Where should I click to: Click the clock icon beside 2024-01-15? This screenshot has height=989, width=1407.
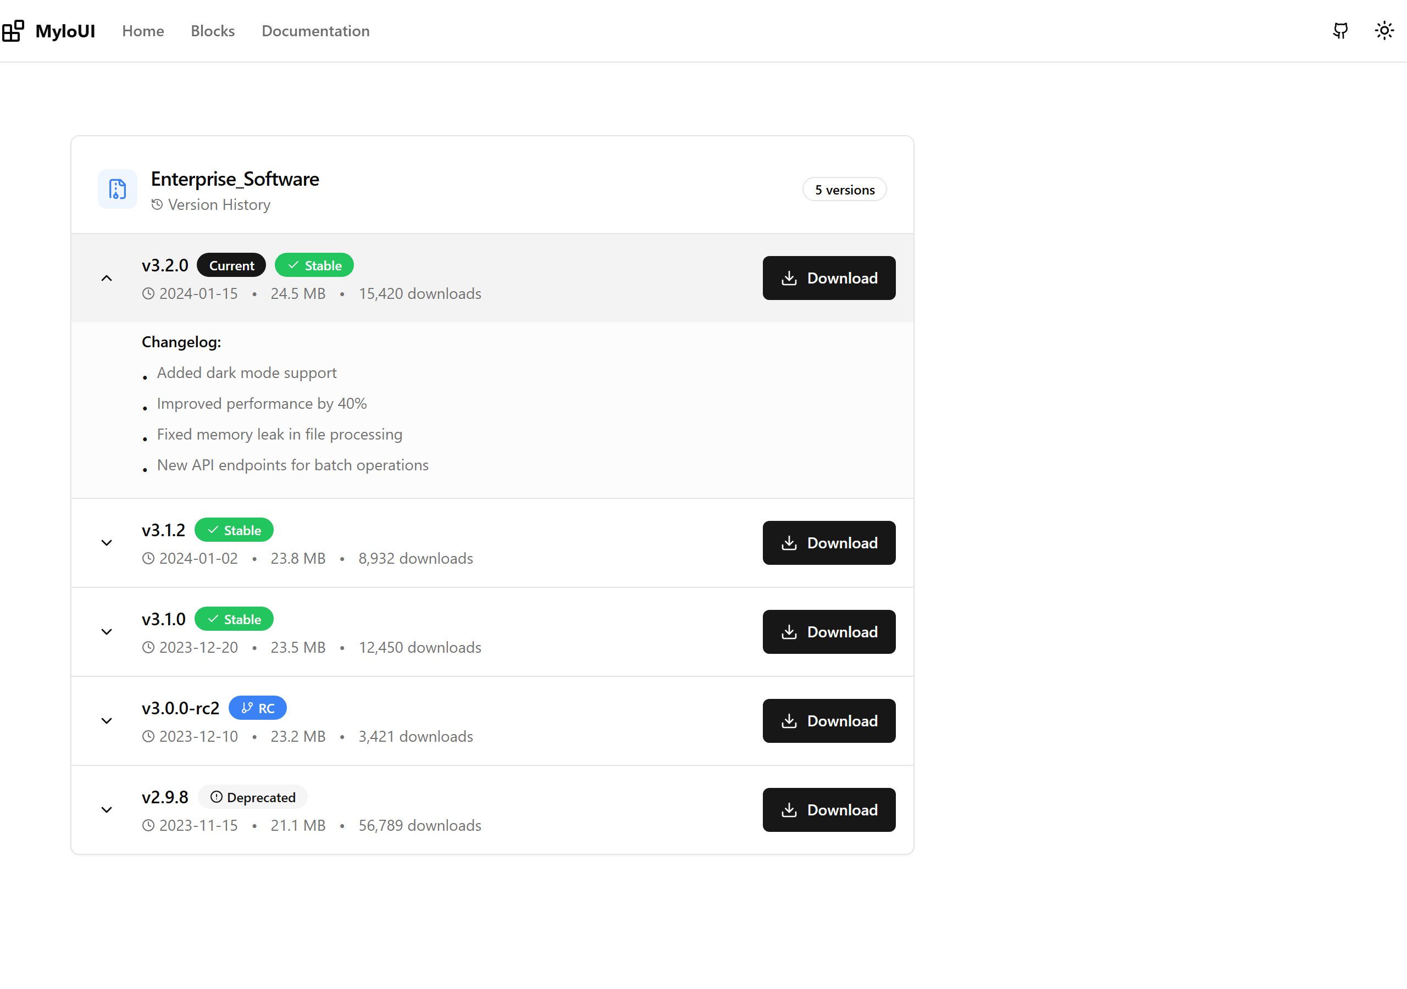click(x=148, y=293)
